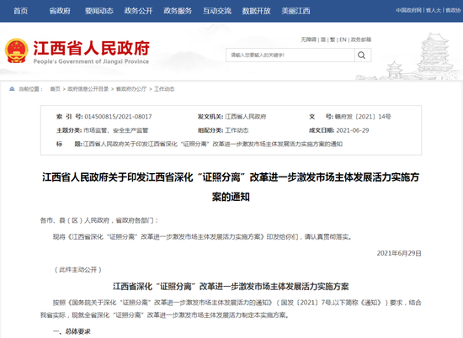This screenshot has height=338, width=463.
Task: Click the home icon beside 当前位置
Action: coord(12,89)
